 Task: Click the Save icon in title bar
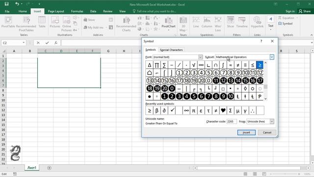coord(6,4)
